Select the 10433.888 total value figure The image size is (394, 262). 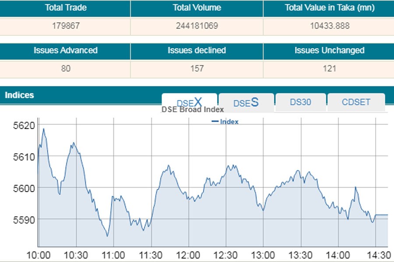(329, 26)
